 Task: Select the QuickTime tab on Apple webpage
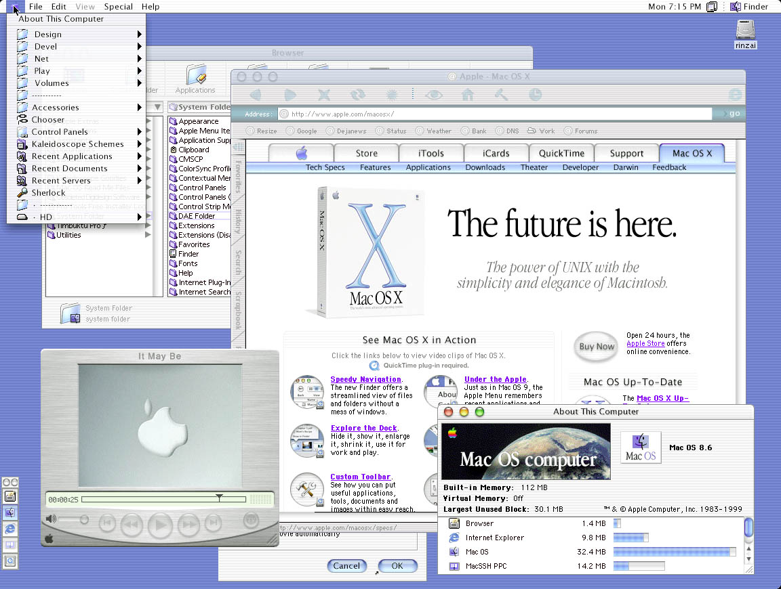pyautogui.click(x=561, y=153)
